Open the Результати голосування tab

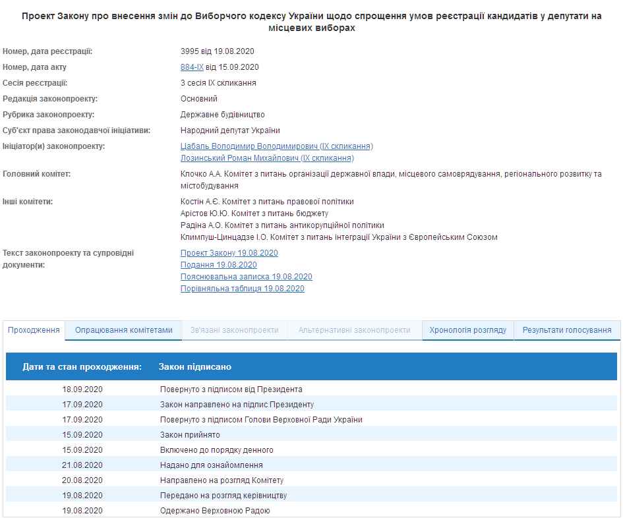[566, 330]
